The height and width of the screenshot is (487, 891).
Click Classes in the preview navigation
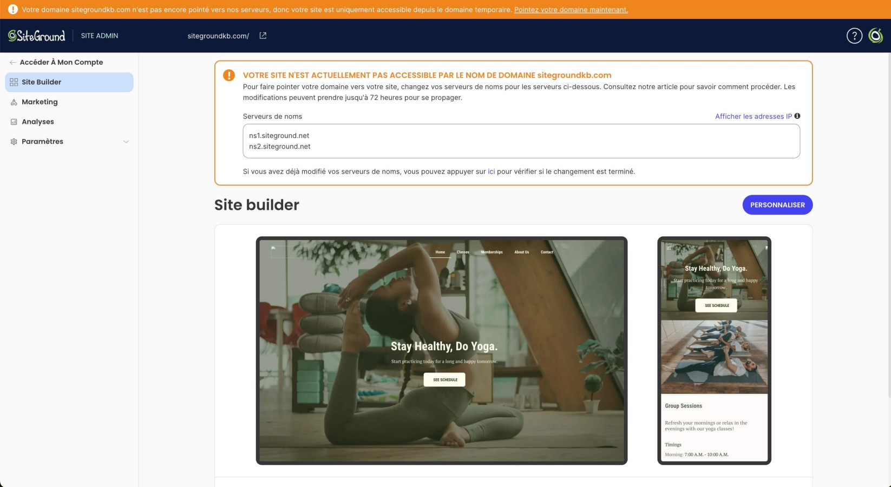point(463,252)
